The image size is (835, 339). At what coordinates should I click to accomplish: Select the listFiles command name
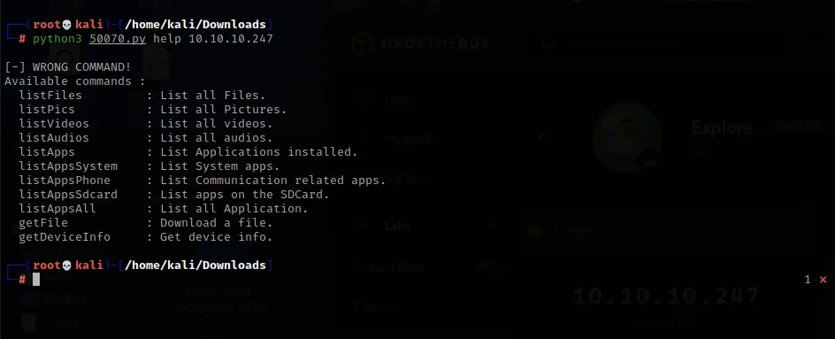pyautogui.click(x=50, y=96)
